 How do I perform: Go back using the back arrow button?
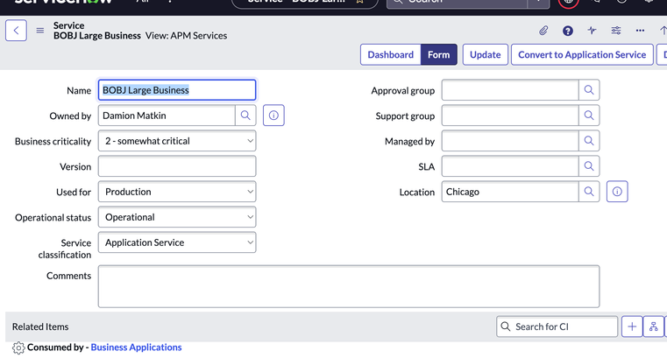16,30
